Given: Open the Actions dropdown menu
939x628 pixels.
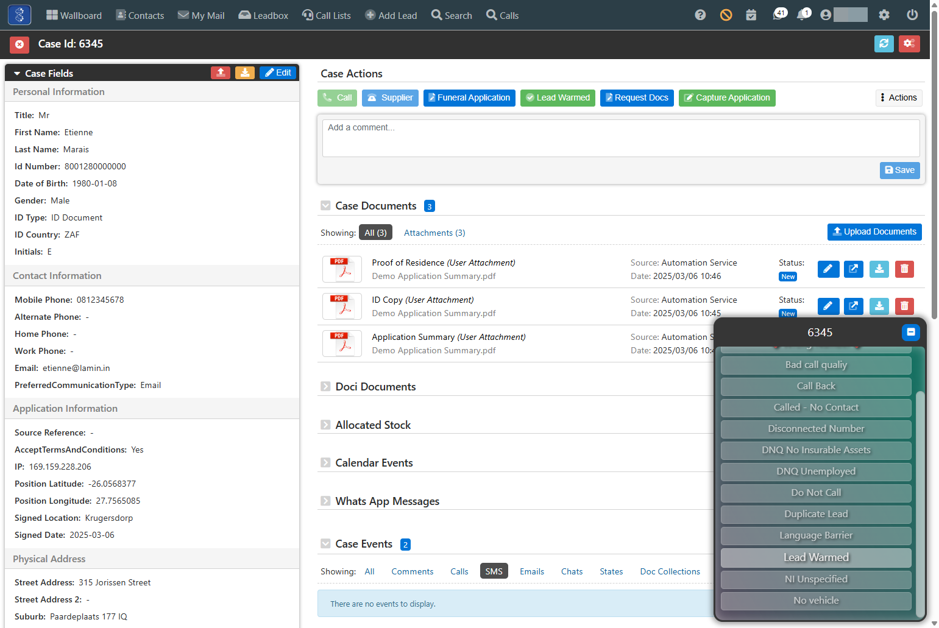Looking at the screenshot, I should point(899,98).
